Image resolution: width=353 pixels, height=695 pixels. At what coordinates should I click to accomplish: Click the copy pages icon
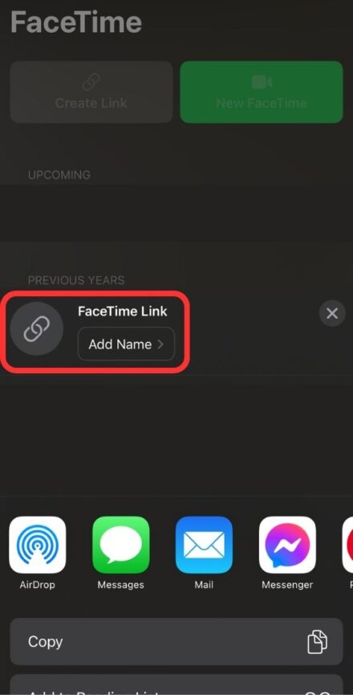point(317,641)
